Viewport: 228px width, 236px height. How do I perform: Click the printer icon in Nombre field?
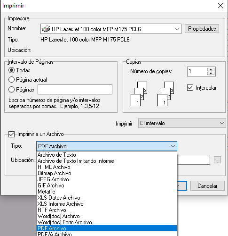pyautogui.click(x=46, y=29)
